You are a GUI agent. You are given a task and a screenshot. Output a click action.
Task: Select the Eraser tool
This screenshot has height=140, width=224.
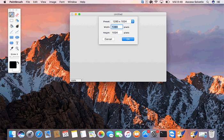(x=17, y=15)
